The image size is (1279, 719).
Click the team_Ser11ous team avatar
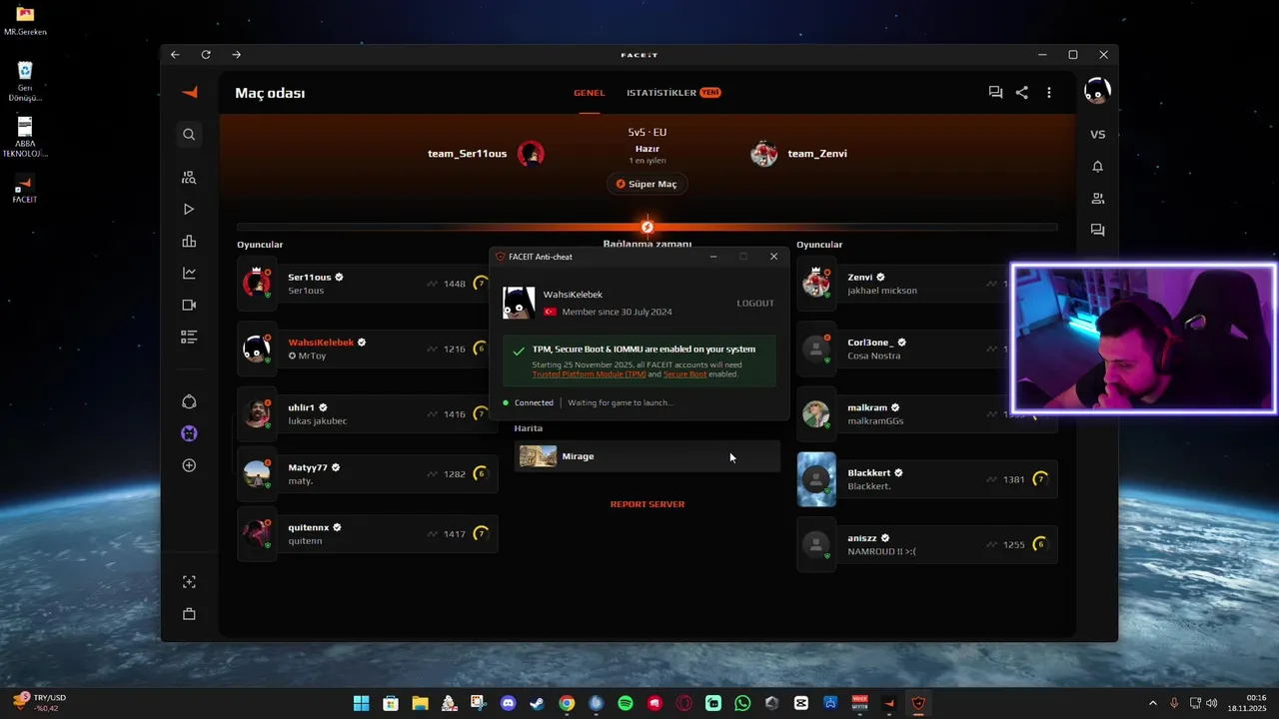tap(531, 154)
